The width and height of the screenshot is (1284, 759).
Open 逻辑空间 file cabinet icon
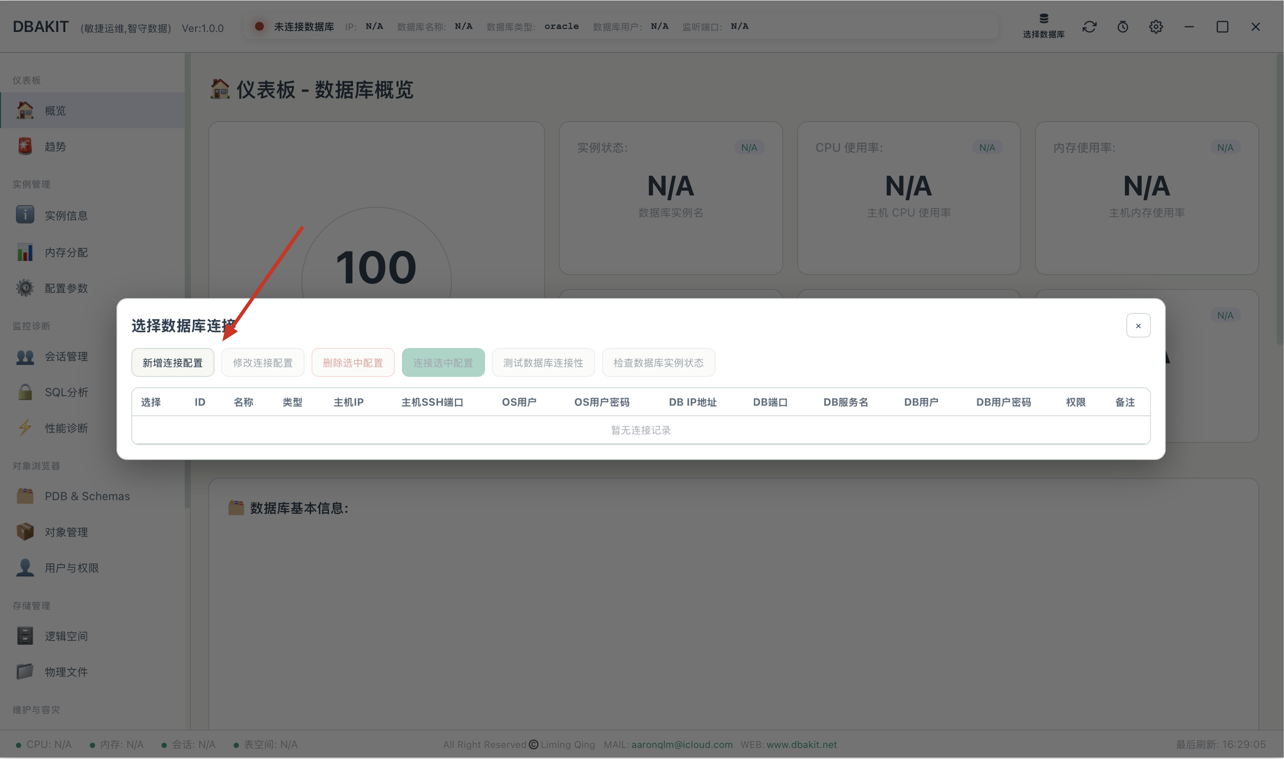tap(24, 636)
